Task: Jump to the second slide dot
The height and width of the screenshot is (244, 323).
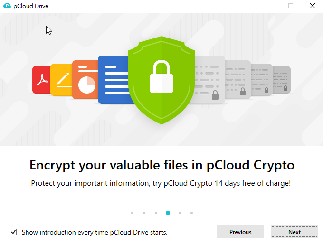Action: click(x=144, y=213)
